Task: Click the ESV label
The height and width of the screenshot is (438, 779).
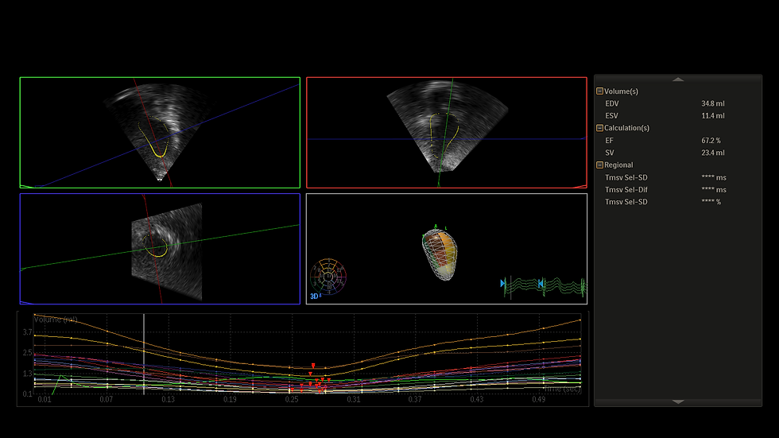Action: click(611, 116)
